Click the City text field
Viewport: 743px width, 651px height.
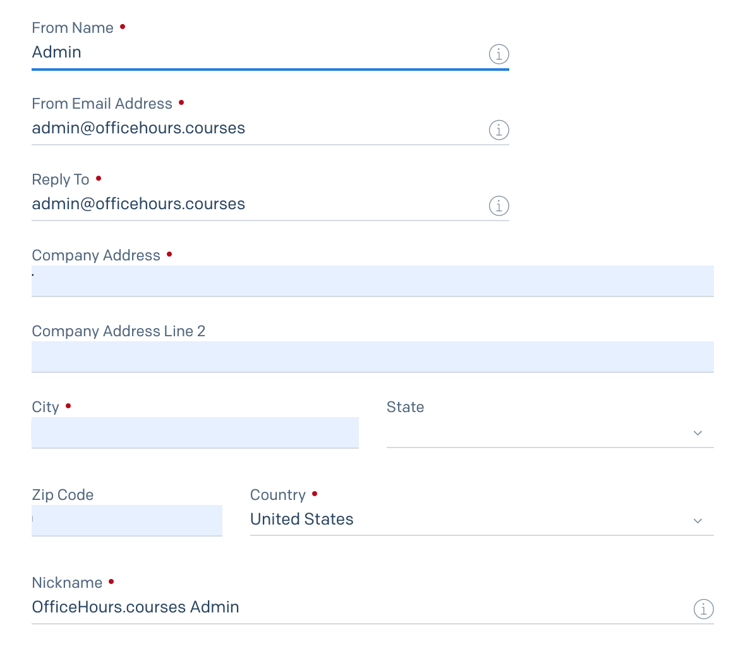tap(195, 432)
